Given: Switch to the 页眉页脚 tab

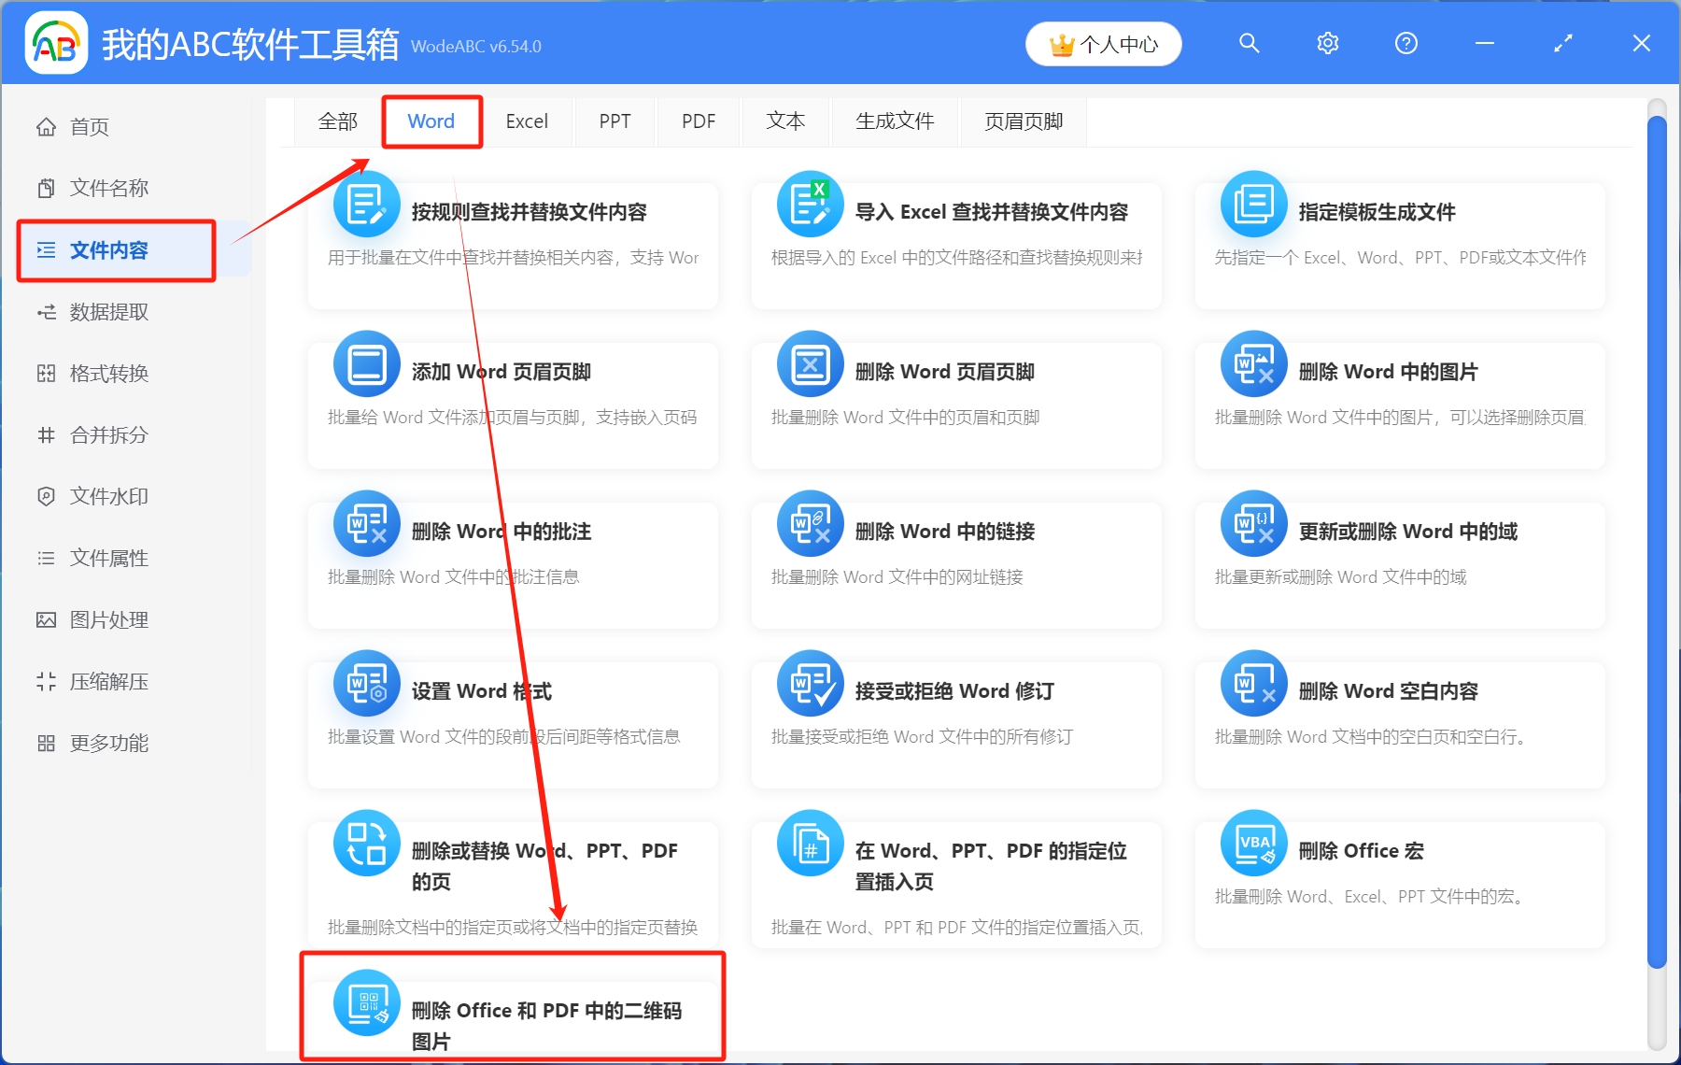Looking at the screenshot, I should (x=1022, y=121).
